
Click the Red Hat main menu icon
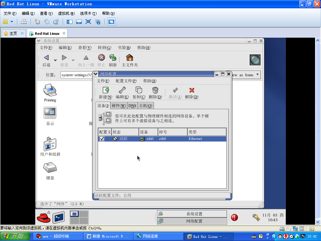pos(43,217)
